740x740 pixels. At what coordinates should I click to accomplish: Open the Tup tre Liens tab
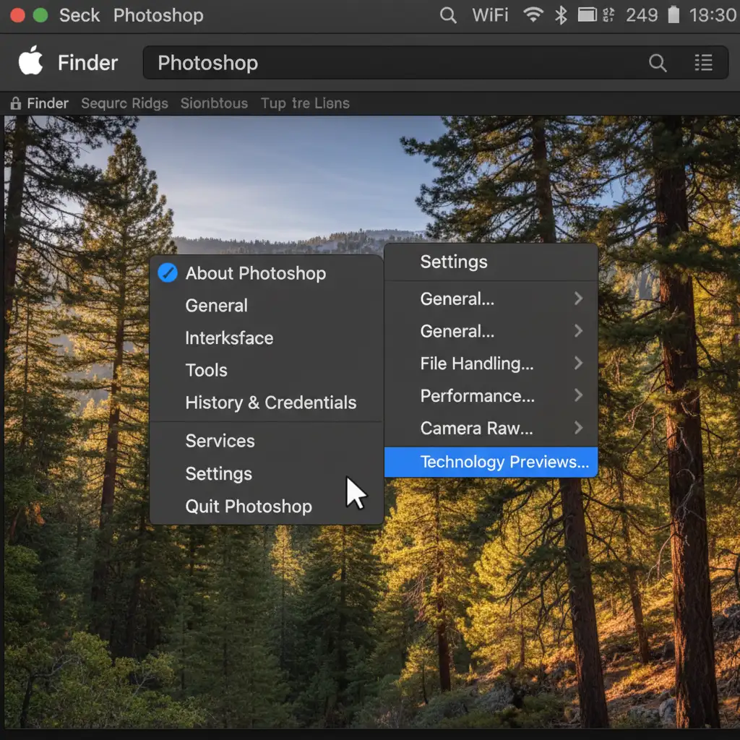click(x=305, y=103)
